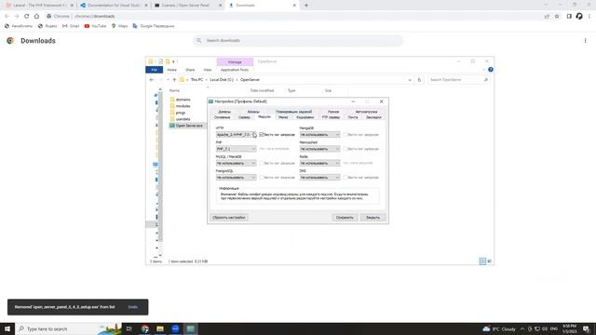Switch to the FTP сервер tab
Image resolution: width=596 pixels, height=335 pixels.
pos(331,117)
